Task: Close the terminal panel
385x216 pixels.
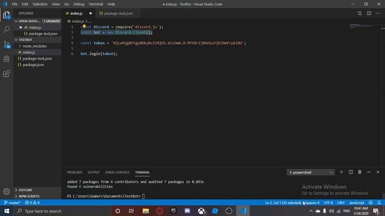Action: [378, 172]
